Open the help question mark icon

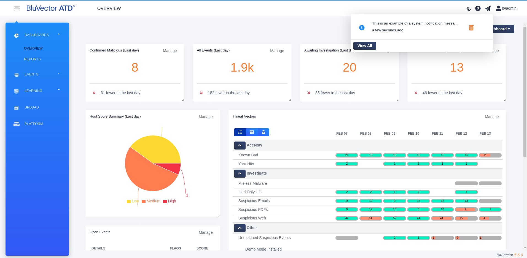pos(478,9)
